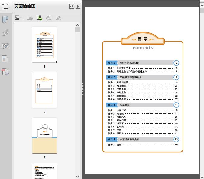Click the 目录 title heading
204x179 pixels.
coord(143,39)
